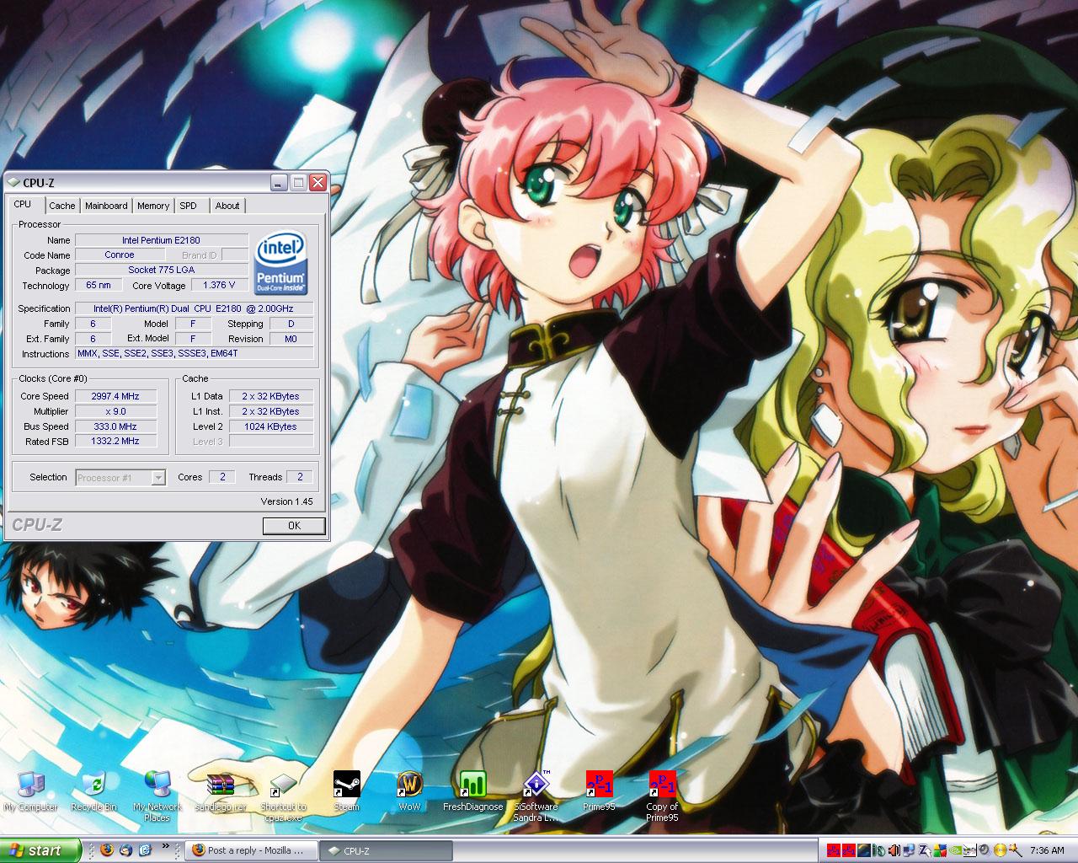Launch Firefox from the Quick Launch bar
1078x863 pixels.
(106, 850)
